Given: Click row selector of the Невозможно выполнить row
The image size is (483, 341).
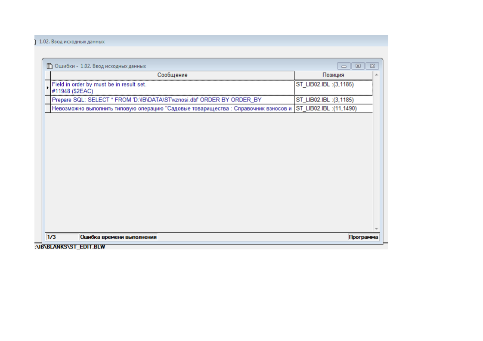Looking at the screenshot, I should coord(48,108).
